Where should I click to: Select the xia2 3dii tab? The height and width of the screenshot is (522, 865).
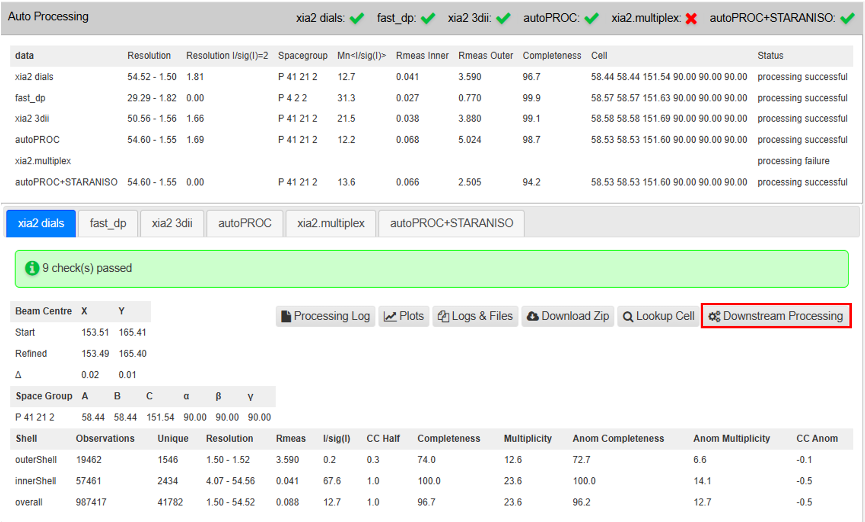tap(172, 223)
